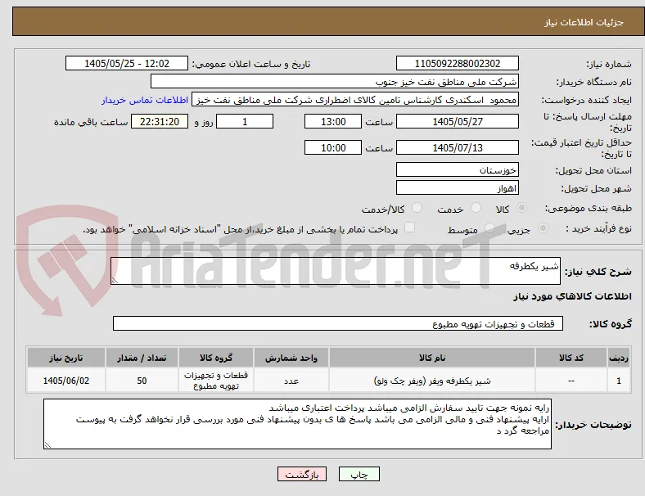Select the کالا/خدمت radio button
This screenshot has width=645, height=496.
(x=417, y=208)
